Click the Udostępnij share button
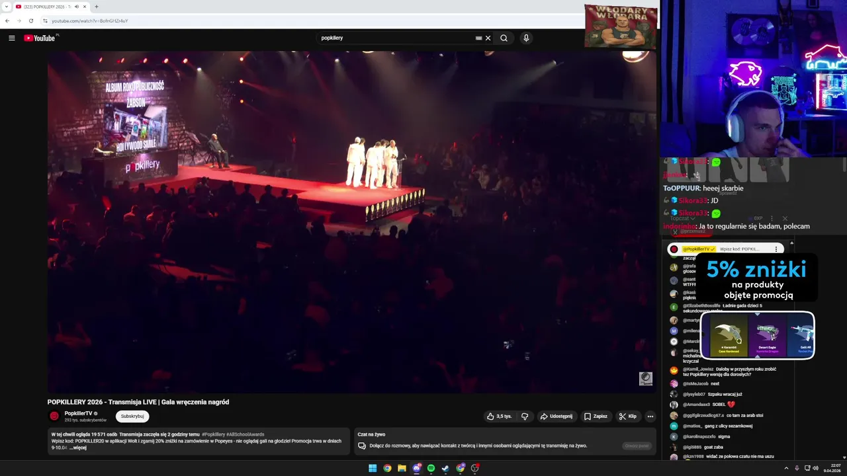The image size is (847, 476). [x=556, y=416]
